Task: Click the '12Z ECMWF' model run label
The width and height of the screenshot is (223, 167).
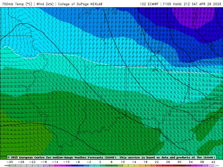Action: [x=149, y=4]
